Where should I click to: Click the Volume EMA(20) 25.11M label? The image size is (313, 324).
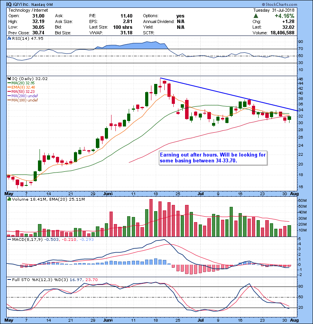tap(67, 199)
